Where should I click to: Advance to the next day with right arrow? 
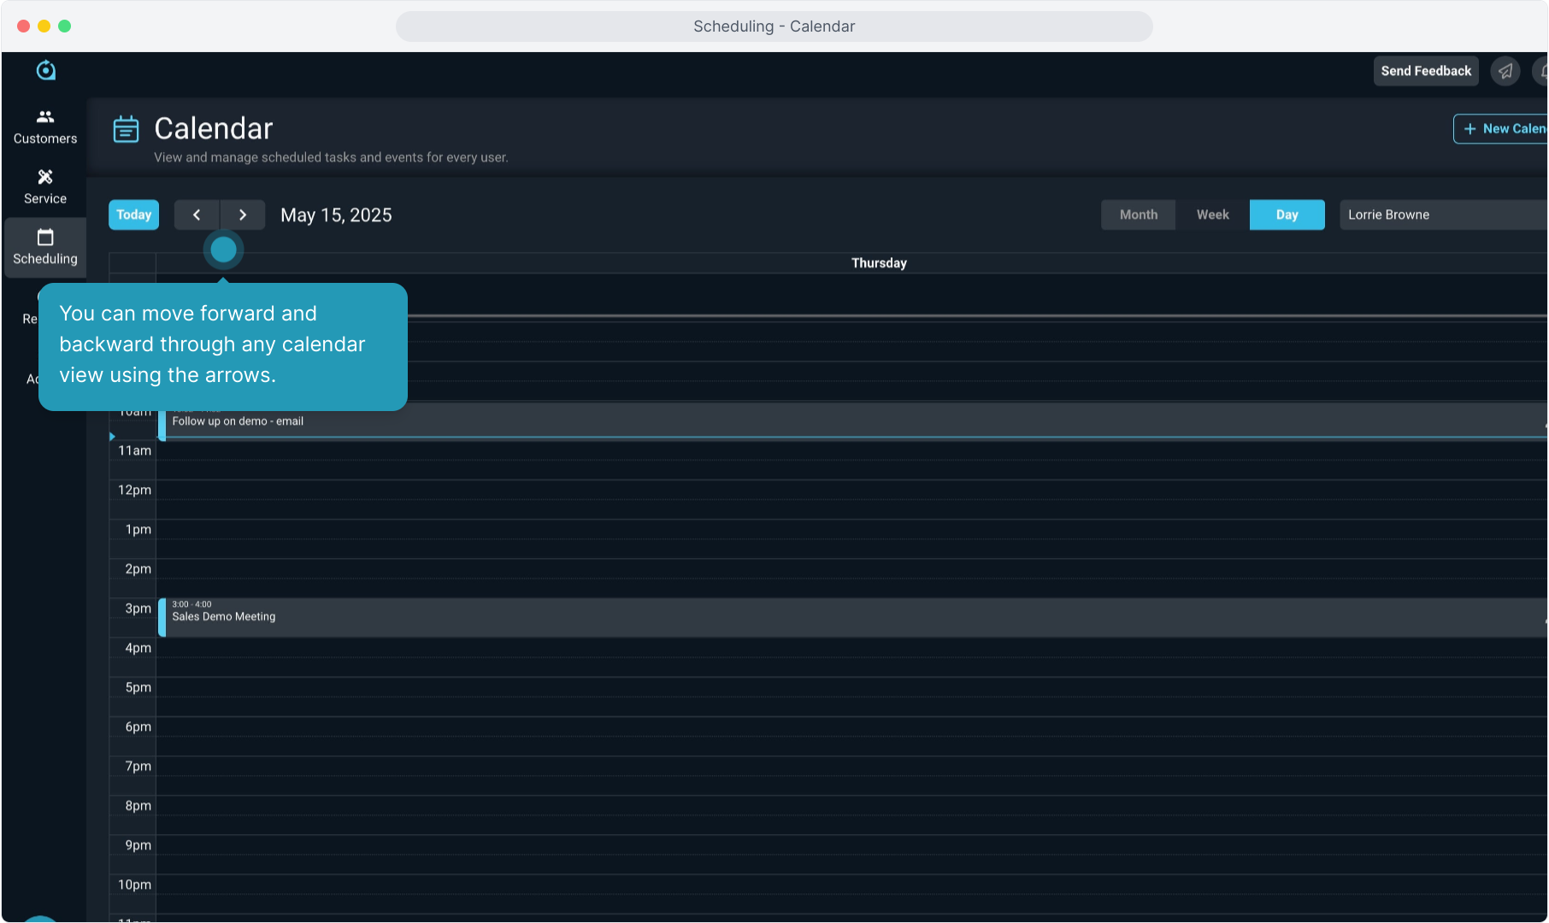pyautogui.click(x=243, y=215)
